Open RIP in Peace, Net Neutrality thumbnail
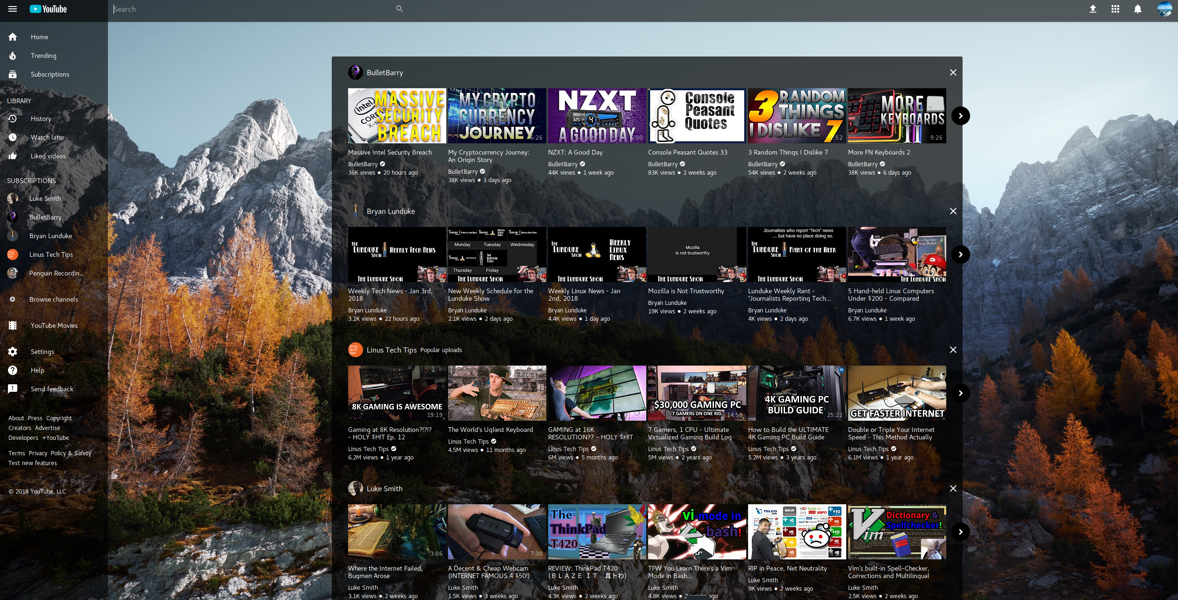The image size is (1178, 600). pos(797,532)
